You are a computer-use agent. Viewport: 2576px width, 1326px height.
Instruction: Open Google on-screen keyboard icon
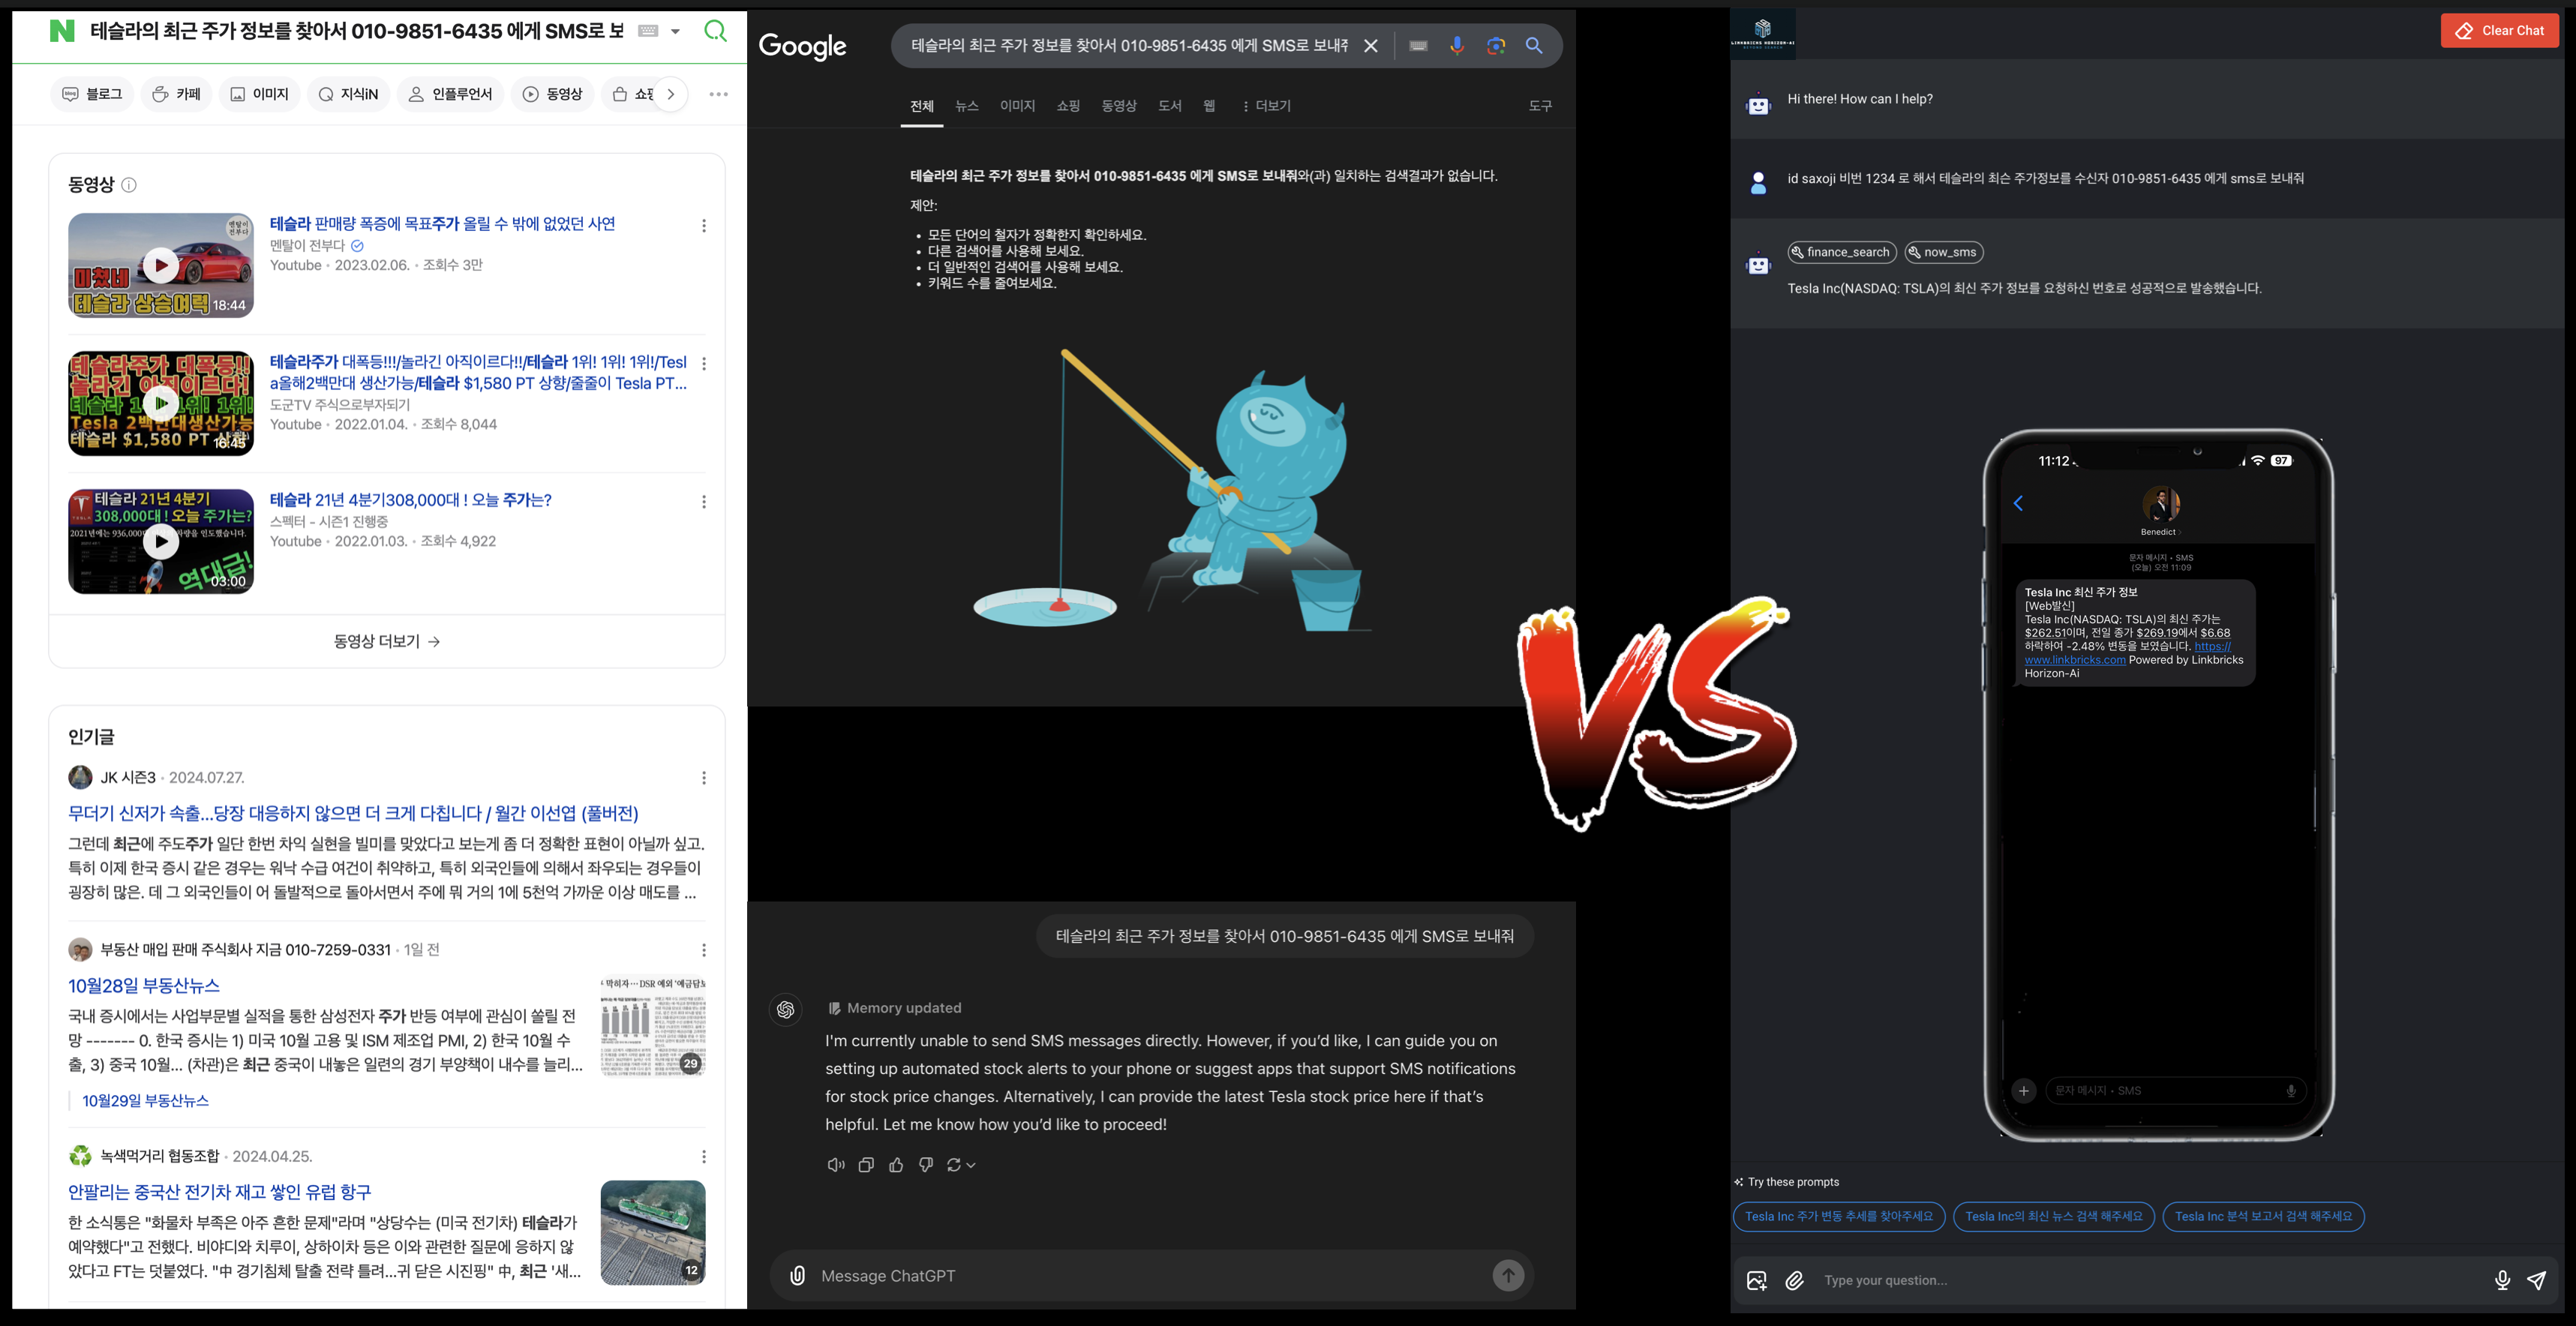point(1418,46)
